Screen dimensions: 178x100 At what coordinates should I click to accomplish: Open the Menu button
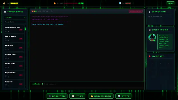coord(170,3)
